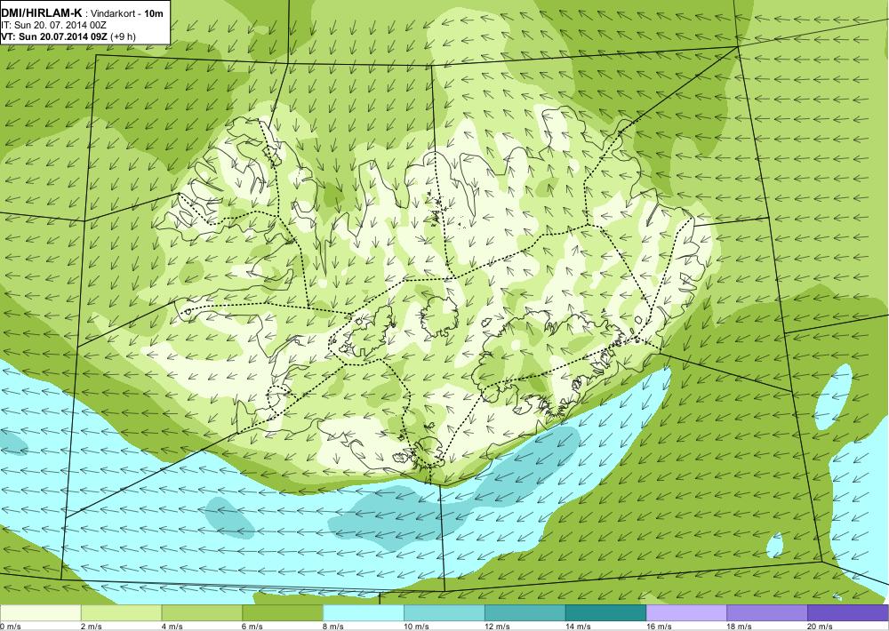The height and width of the screenshot is (631, 889).
Task: Click the dark teal 14–16 m/s legend swatch
Action: pos(606,613)
